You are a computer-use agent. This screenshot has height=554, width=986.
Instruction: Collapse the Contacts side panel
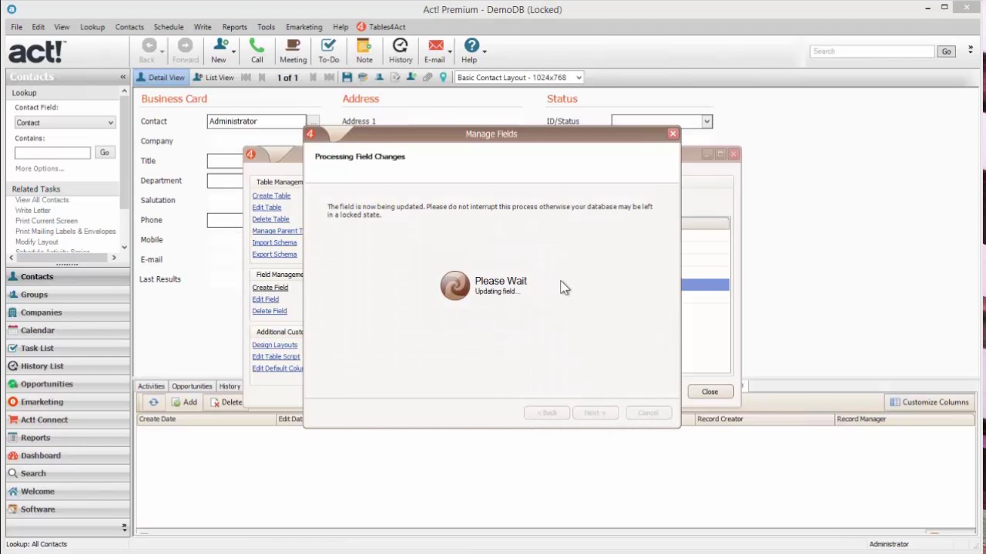(x=123, y=77)
